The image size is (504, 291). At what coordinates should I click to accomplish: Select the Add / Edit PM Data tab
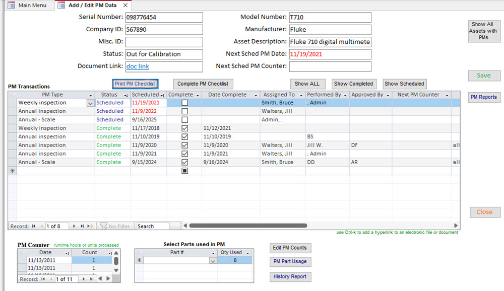[x=92, y=5]
